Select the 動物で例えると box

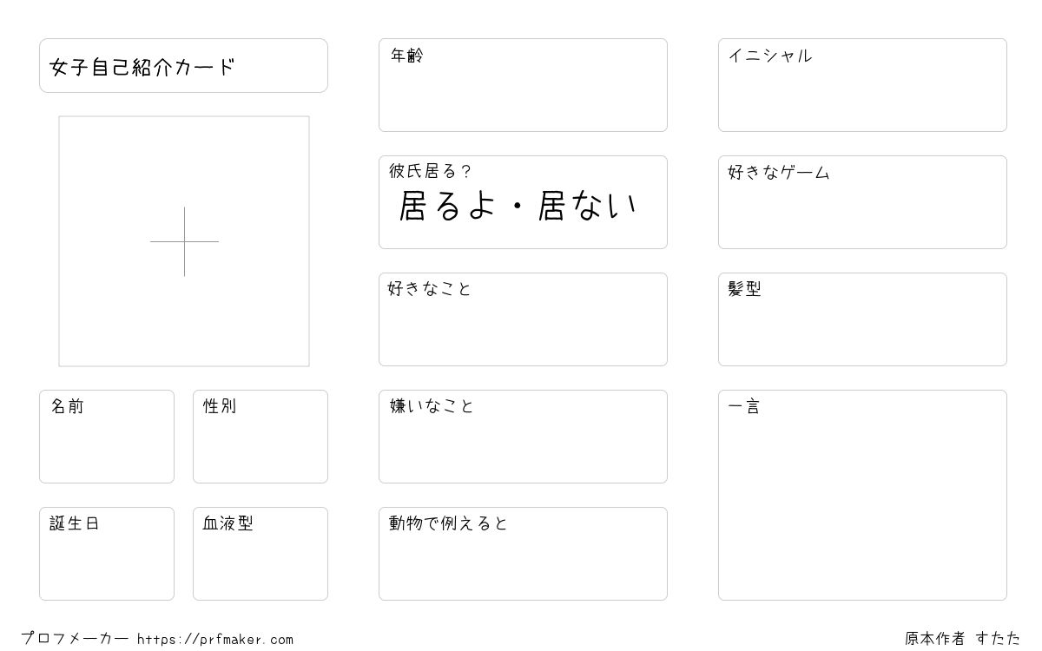(x=523, y=554)
